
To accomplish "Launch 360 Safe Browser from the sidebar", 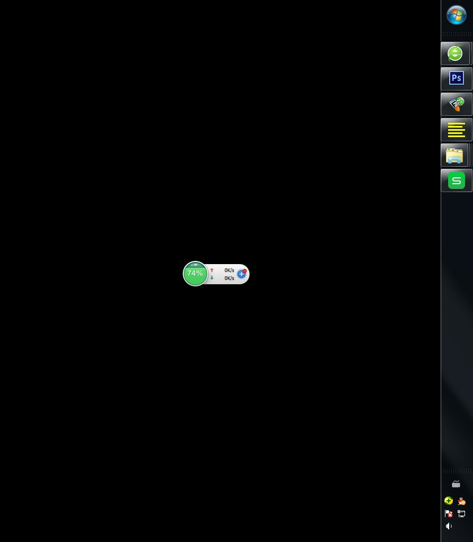I will coord(456,53).
